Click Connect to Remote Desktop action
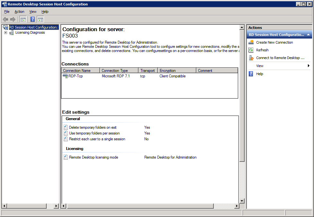314x217 pixels. click(280, 58)
